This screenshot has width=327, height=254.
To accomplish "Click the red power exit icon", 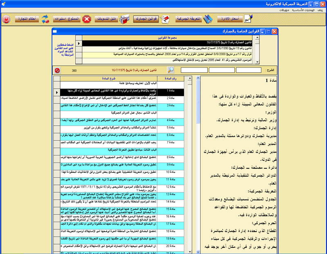I will pos(7,19).
